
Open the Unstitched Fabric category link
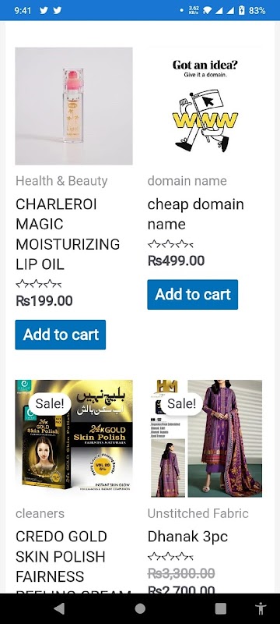click(198, 513)
